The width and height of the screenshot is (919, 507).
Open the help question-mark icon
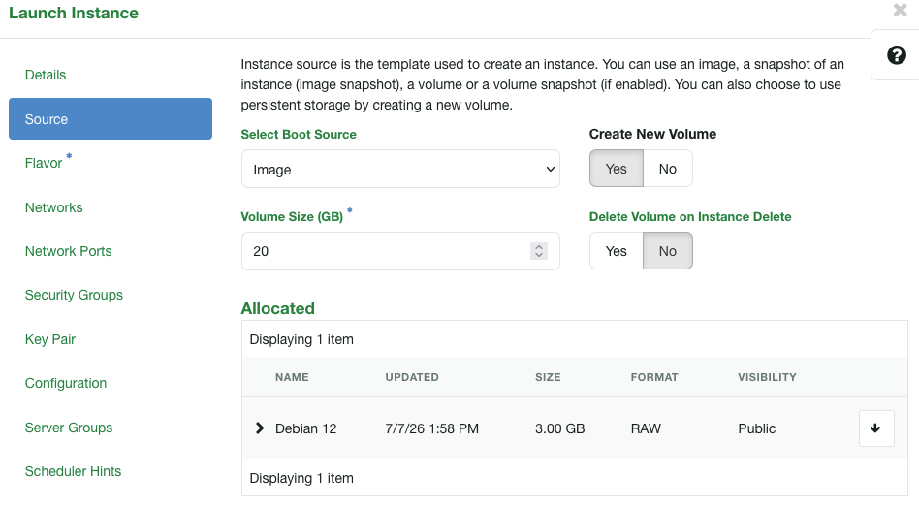896,55
